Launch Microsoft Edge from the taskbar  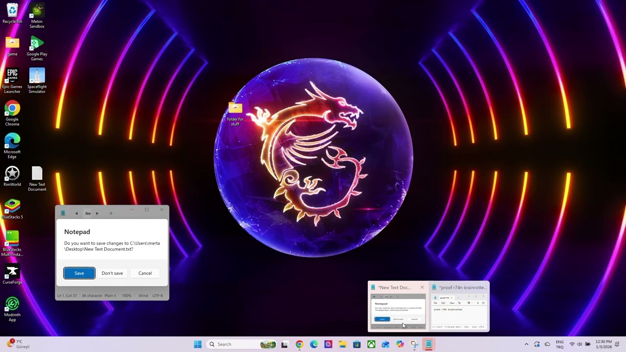[313, 344]
